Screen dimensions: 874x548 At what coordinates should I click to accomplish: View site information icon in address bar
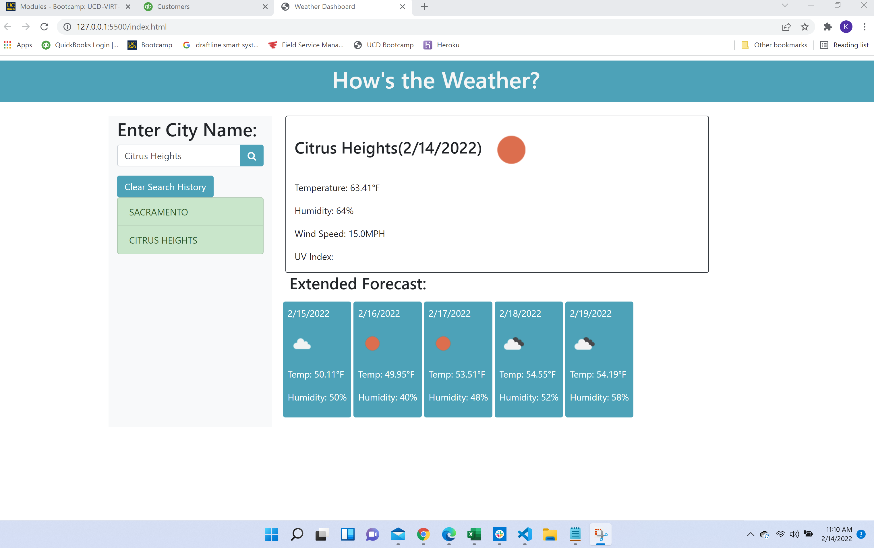[x=67, y=27]
